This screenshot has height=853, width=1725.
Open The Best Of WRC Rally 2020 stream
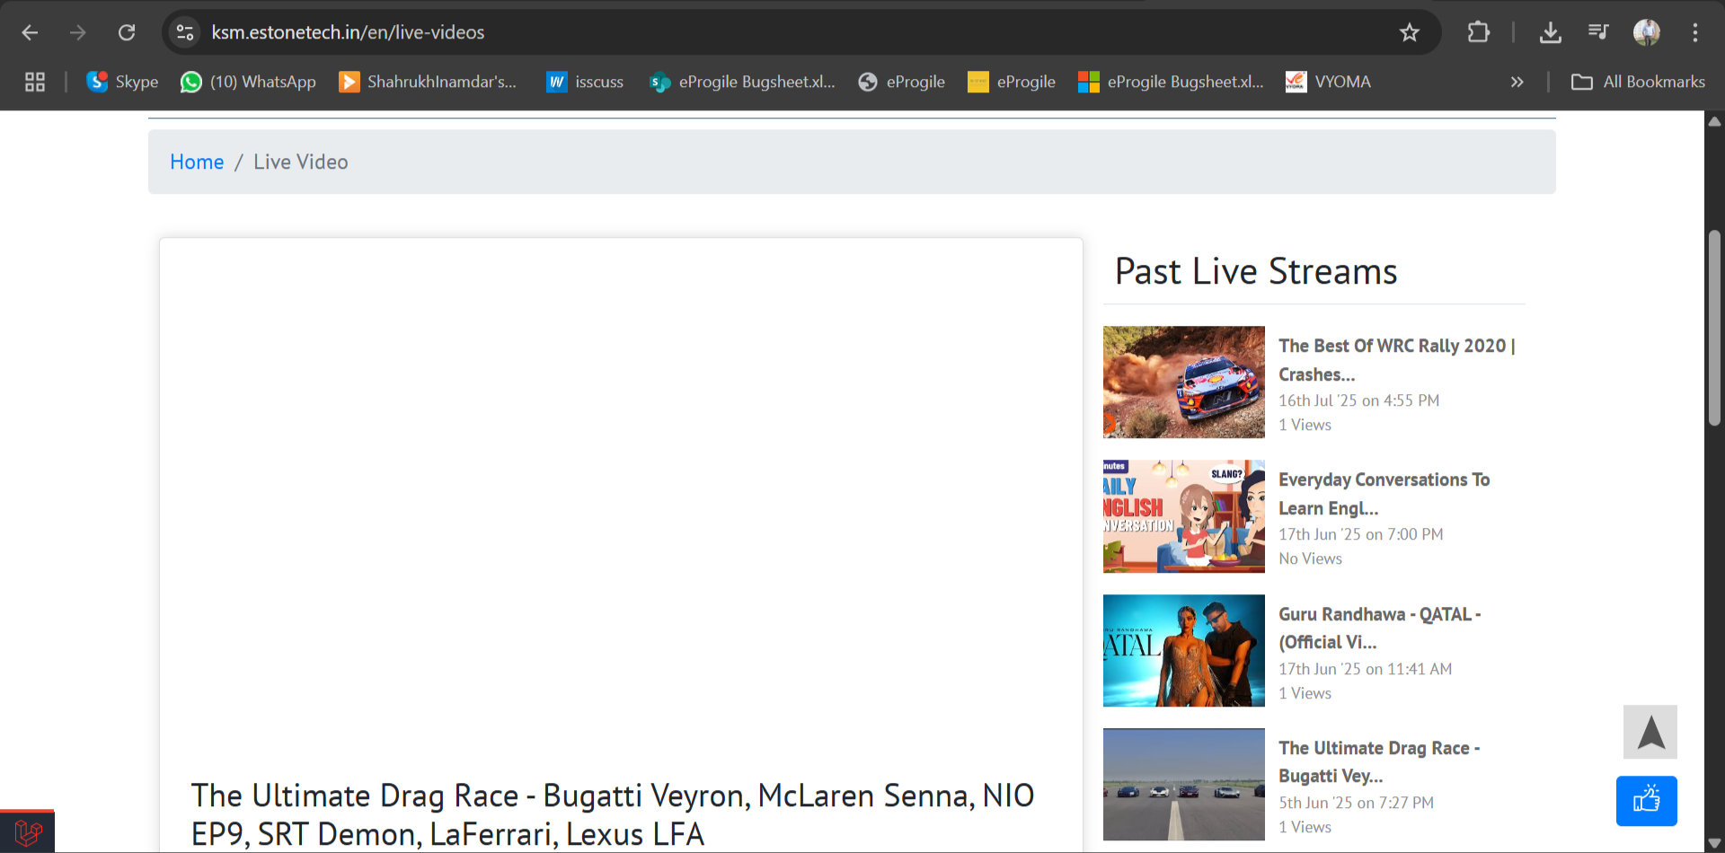click(1395, 359)
